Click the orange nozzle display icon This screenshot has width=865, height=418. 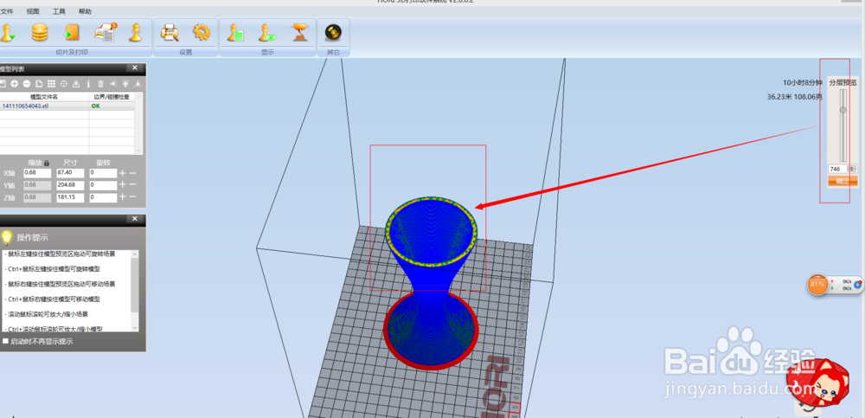(300, 33)
